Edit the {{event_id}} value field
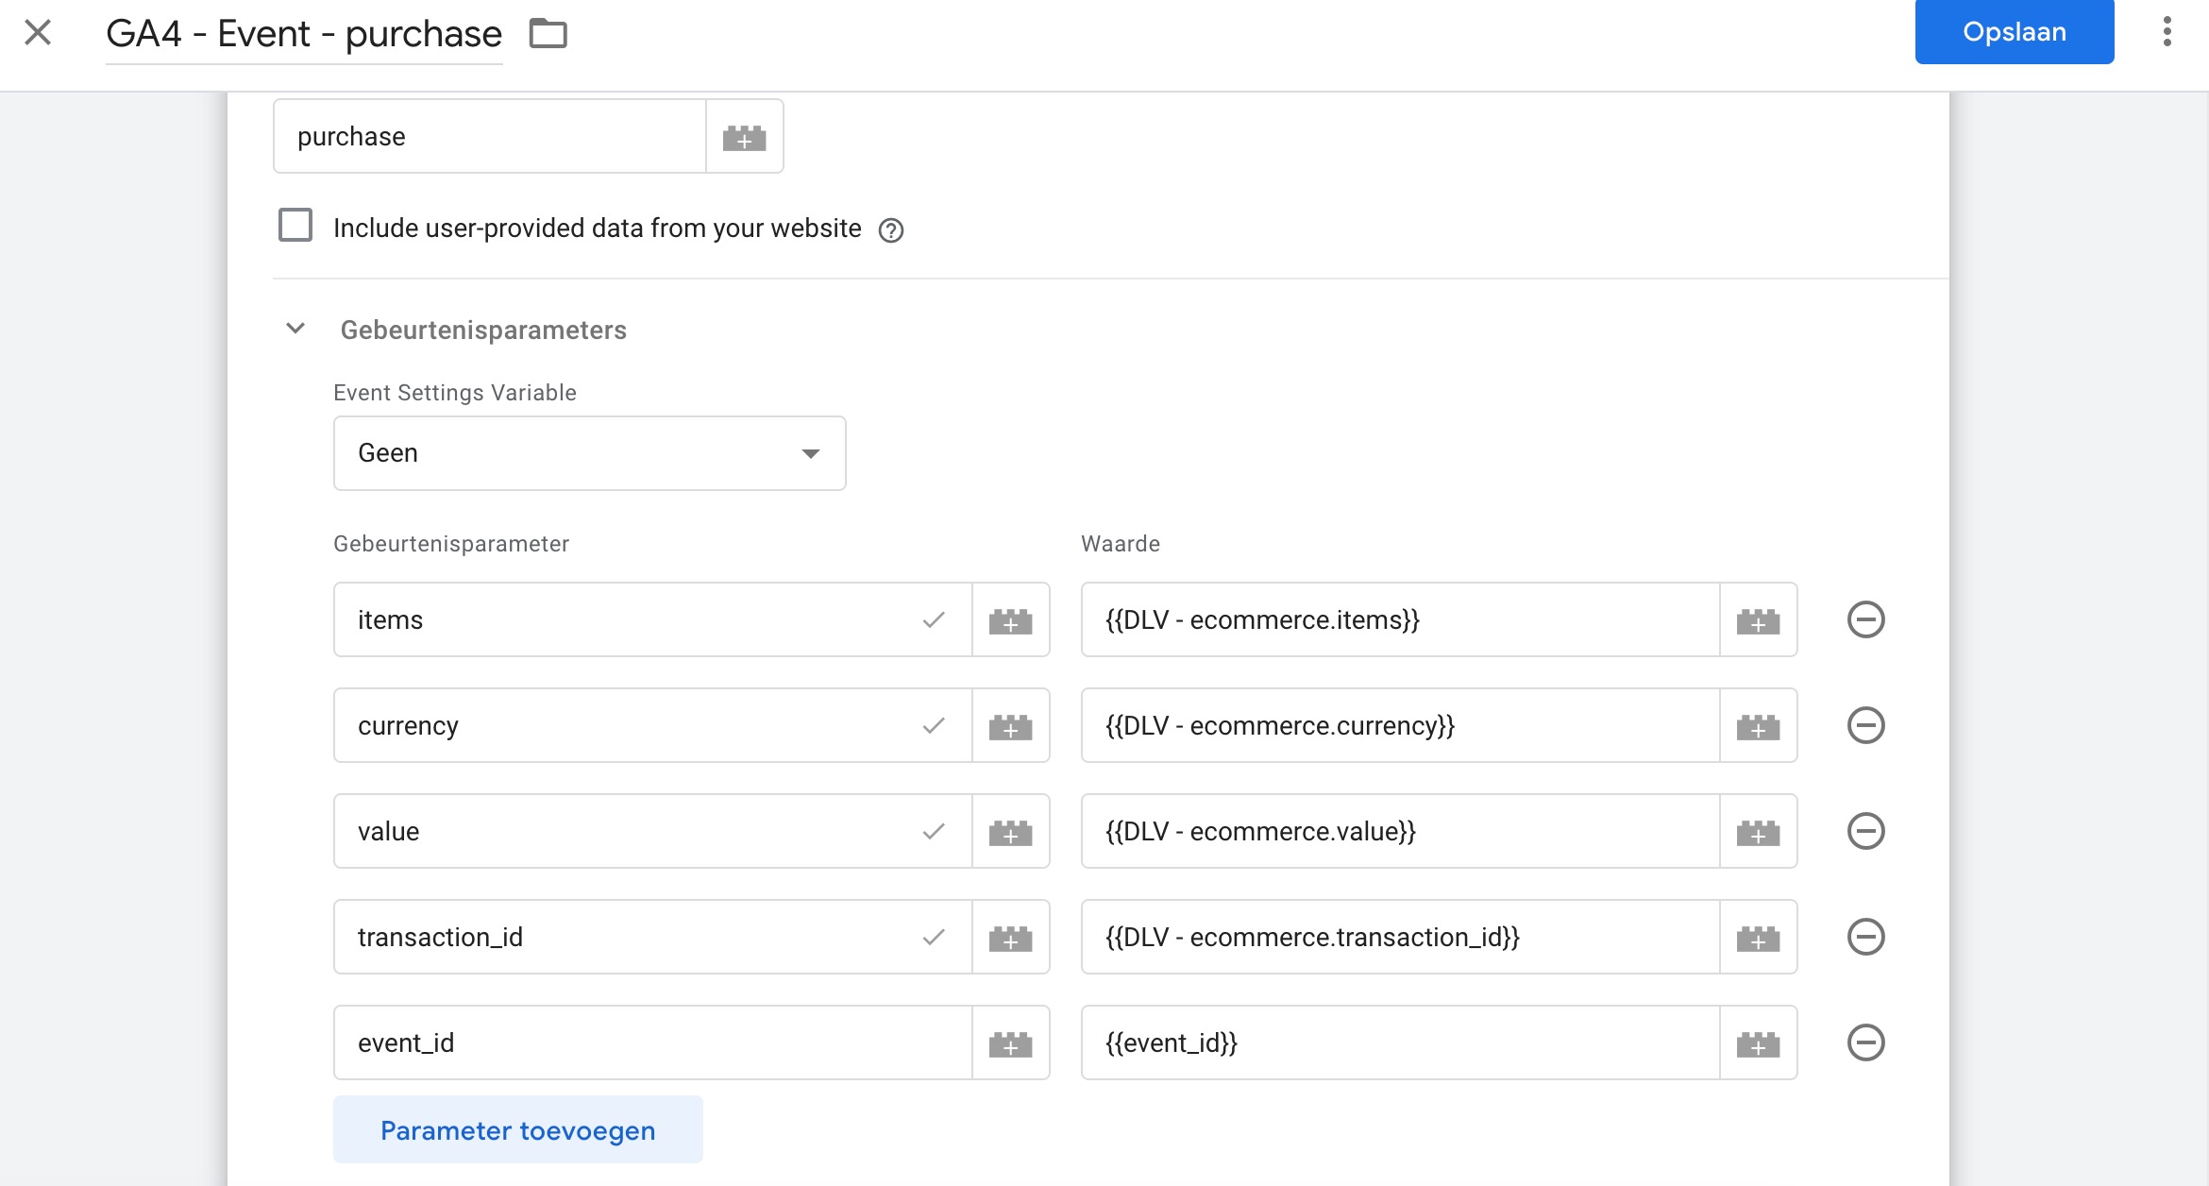Image resolution: width=2209 pixels, height=1186 pixels. tap(1400, 1043)
